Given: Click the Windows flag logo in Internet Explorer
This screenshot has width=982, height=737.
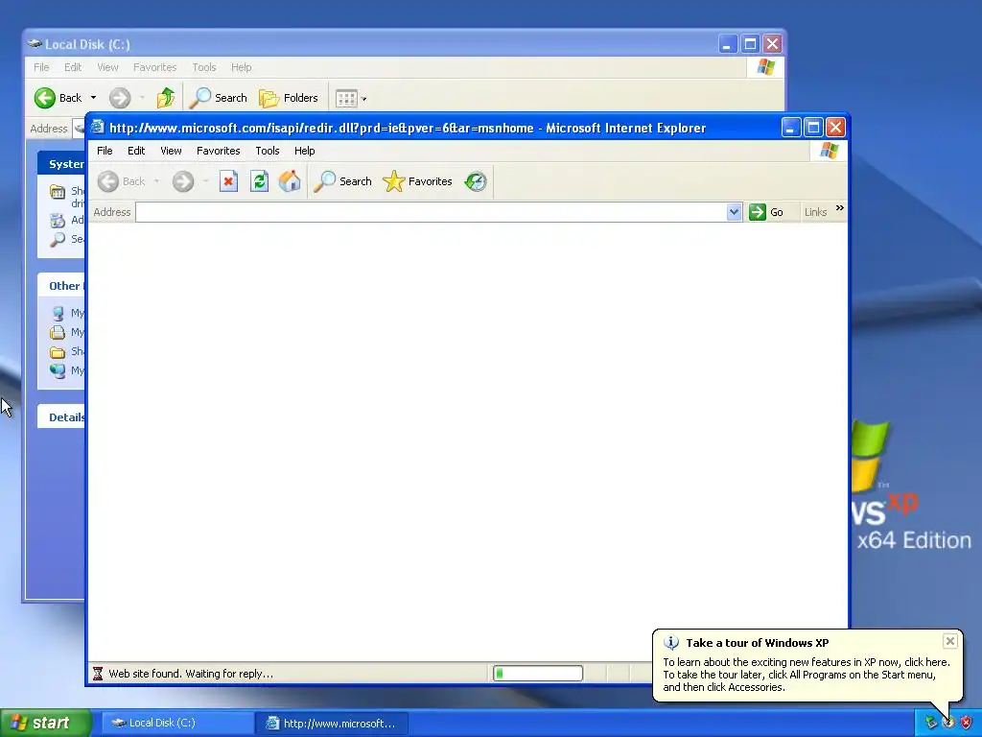Looking at the screenshot, I should pos(830,151).
